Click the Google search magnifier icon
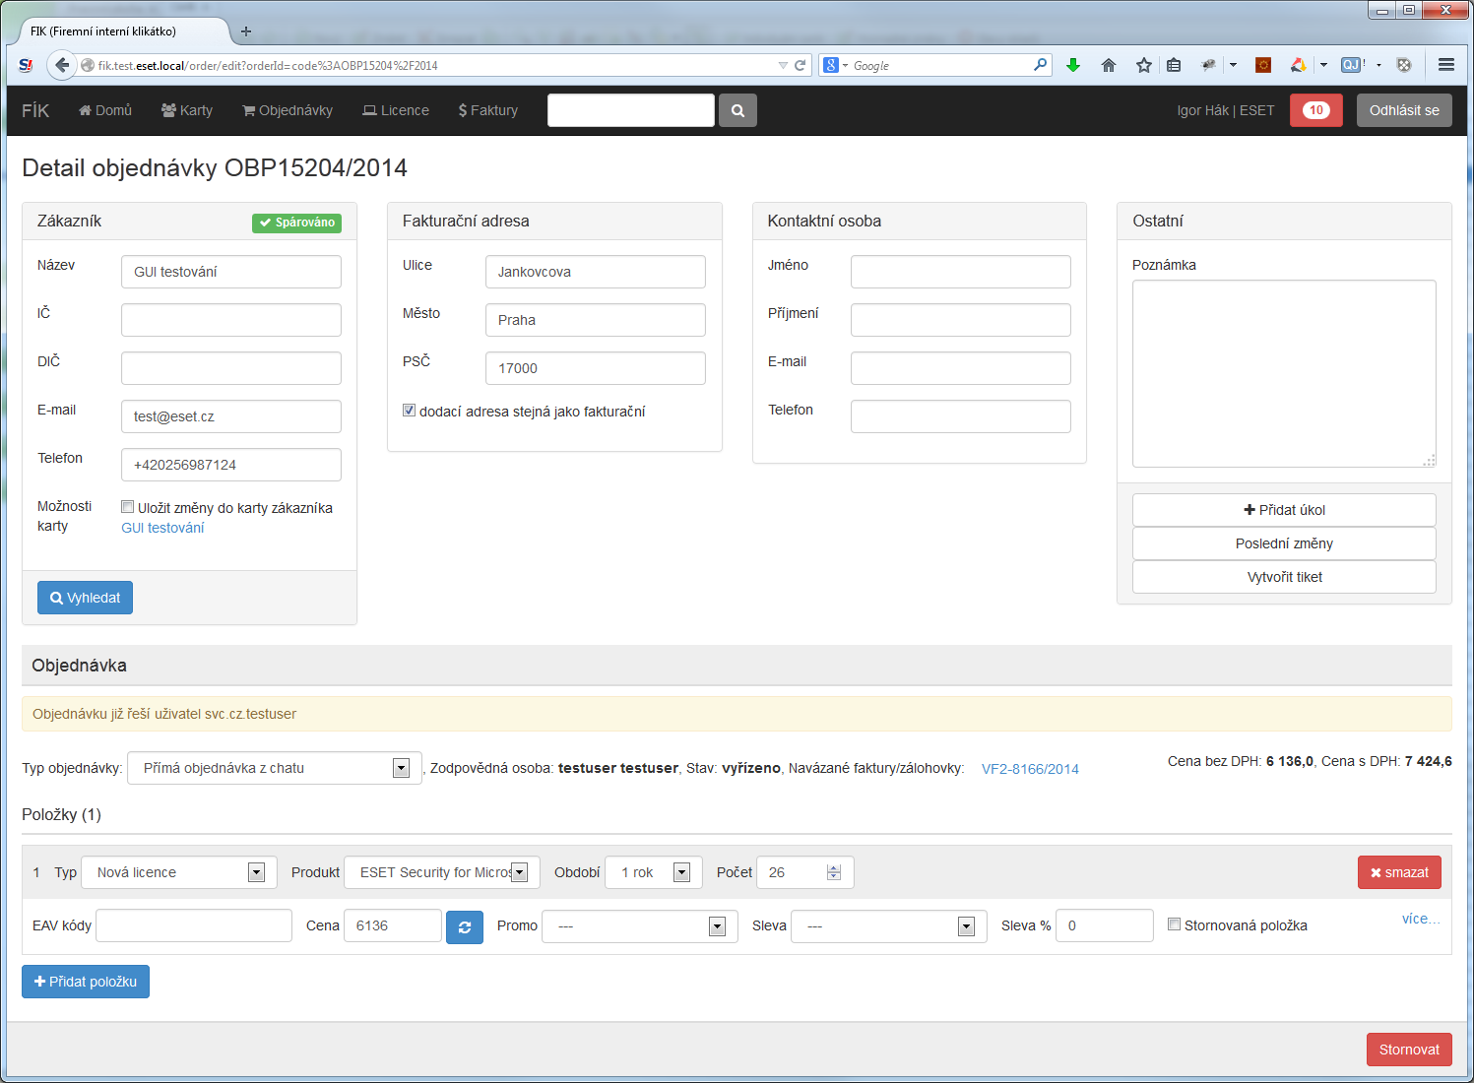This screenshot has width=1474, height=1083. 1040,65
